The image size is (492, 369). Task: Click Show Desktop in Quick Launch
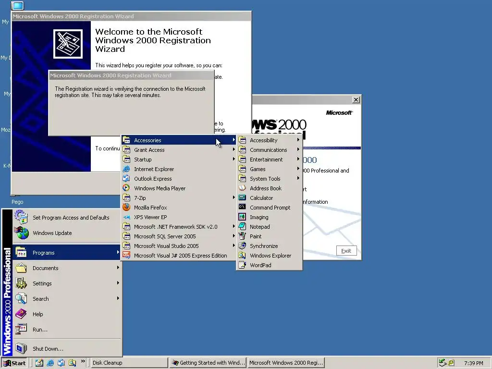point(39,363)
